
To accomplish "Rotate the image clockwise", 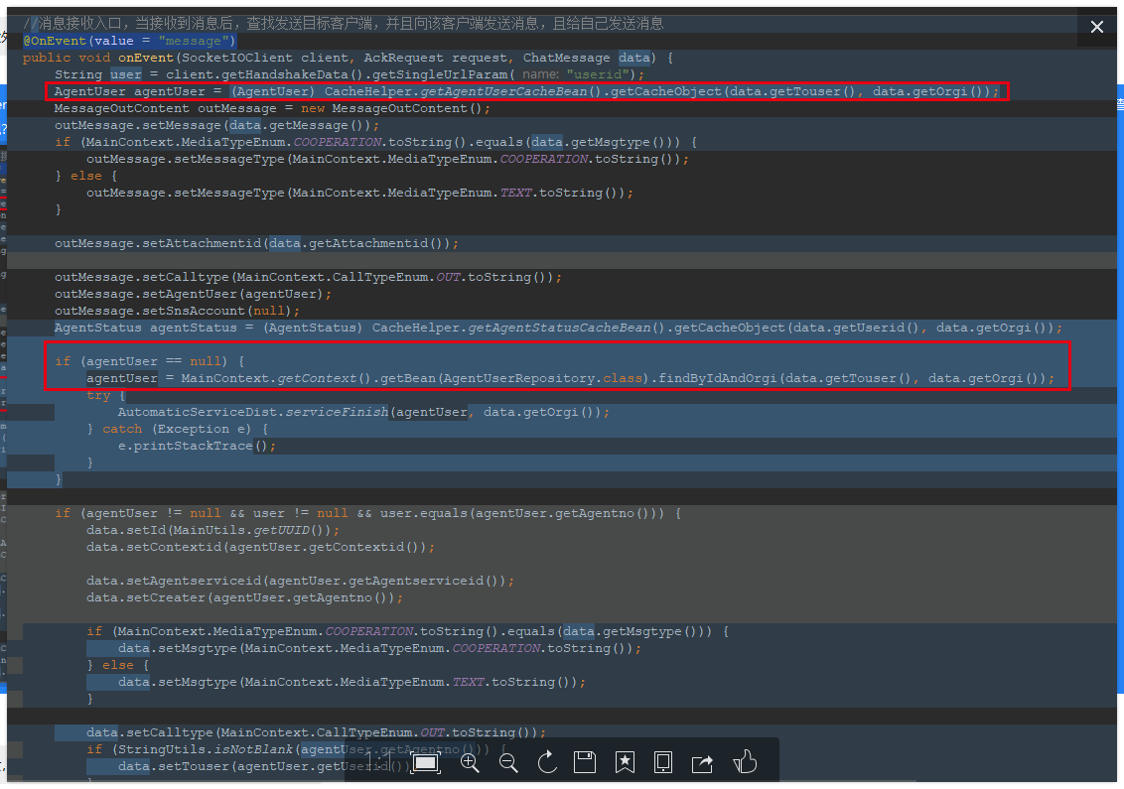I will [547, 762].
